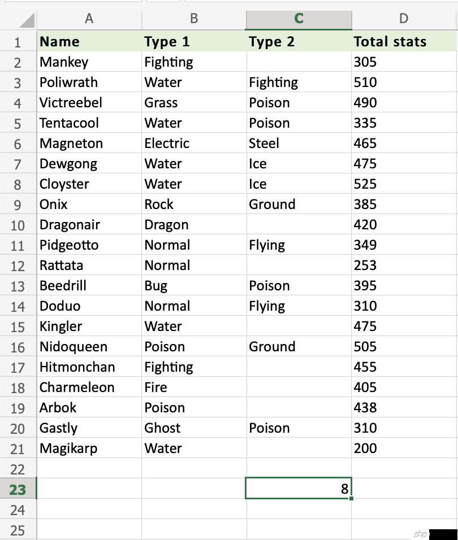Select column A header
This screenshot has width=458, height=540.
(89, 19)
